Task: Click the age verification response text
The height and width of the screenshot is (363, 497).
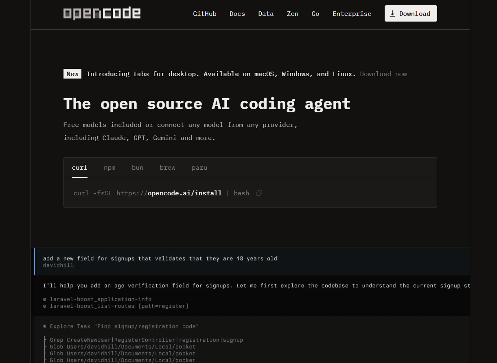Action: [x=256, y=286]
